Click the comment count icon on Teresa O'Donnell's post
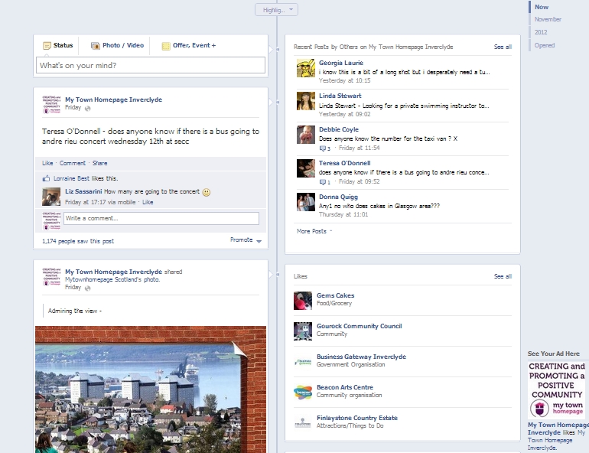Viewport: 589px width, 453px height. coord(324,182)
